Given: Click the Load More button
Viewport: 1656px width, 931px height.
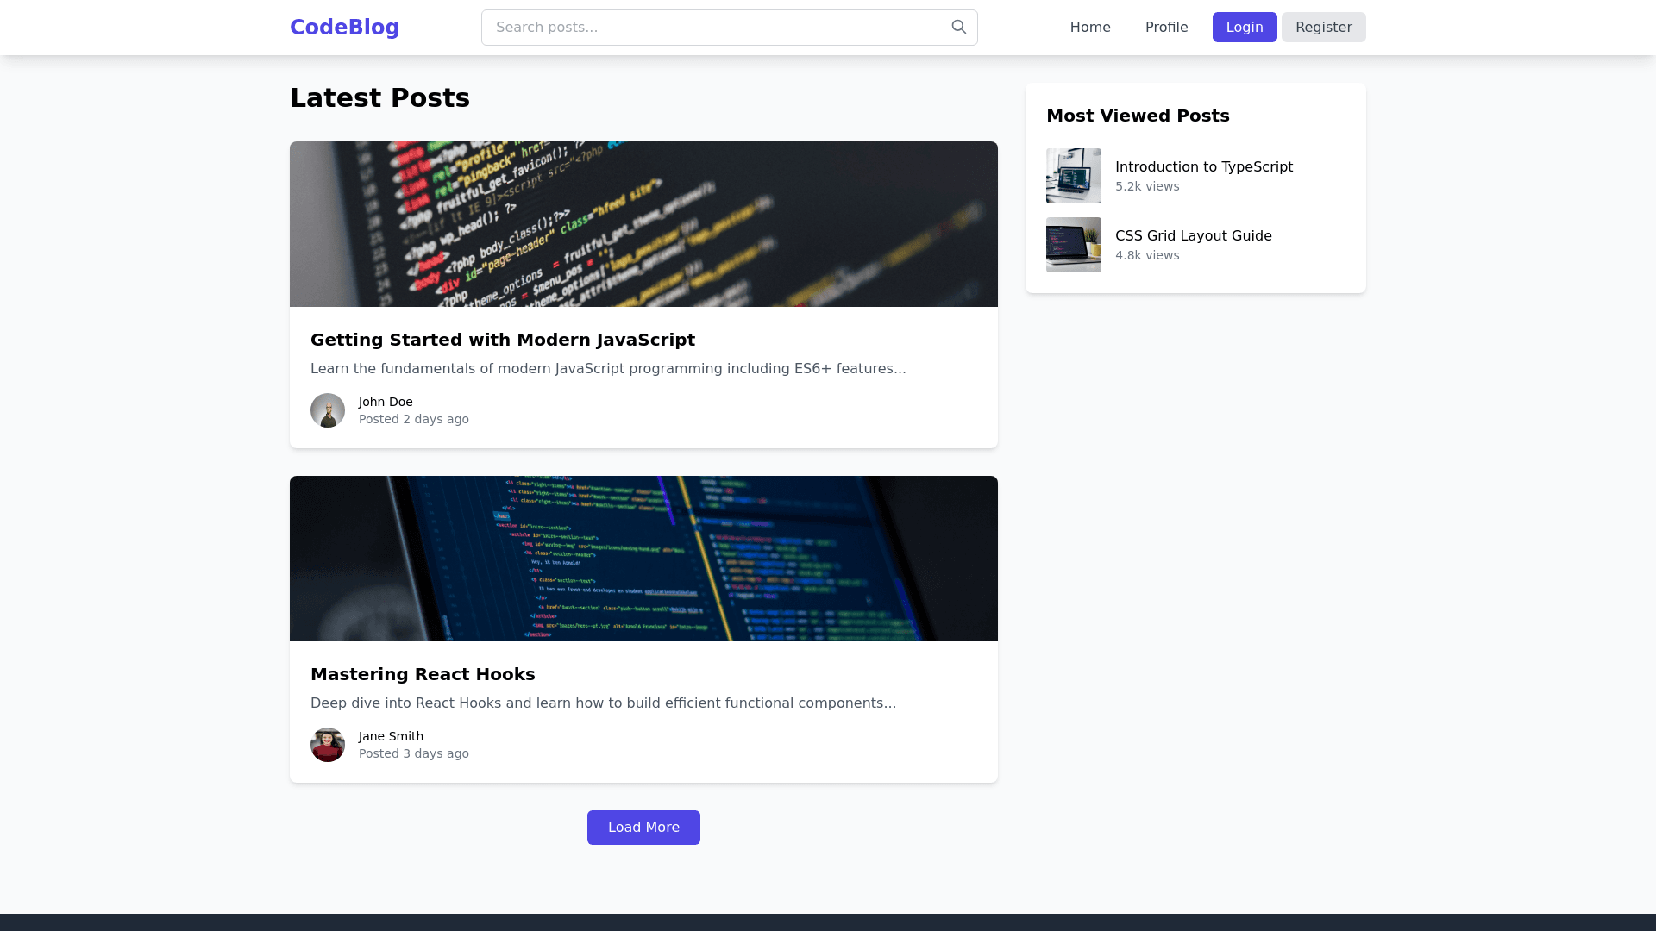Looking at the screenshot, I should coord(643,828).
